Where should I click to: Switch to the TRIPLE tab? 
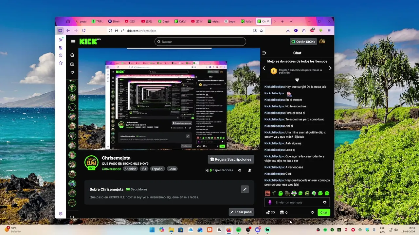97,21
